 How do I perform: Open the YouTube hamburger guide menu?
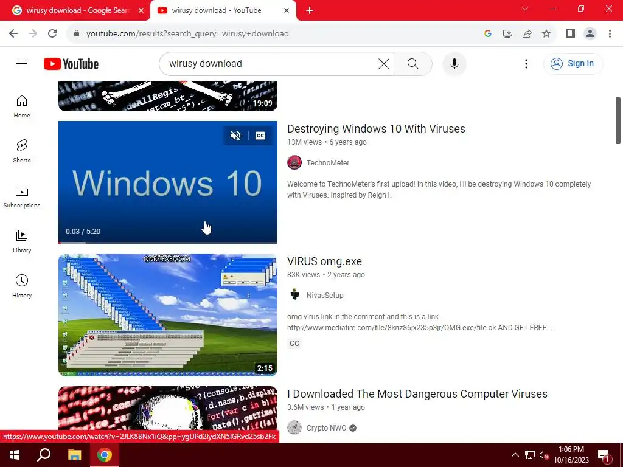pos(22,63)
